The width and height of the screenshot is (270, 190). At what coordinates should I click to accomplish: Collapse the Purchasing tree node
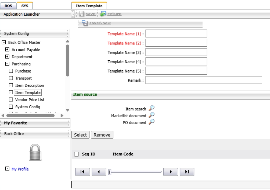tap(7, 64)
